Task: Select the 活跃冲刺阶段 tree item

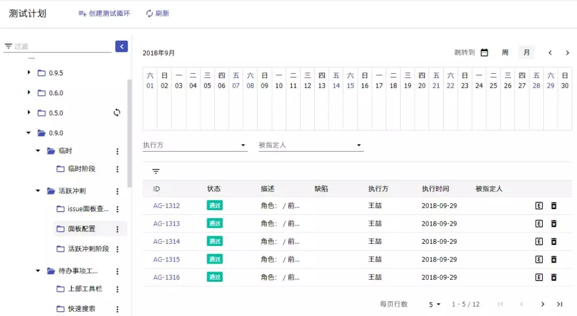Action: pyautogui.click(x=88, y=249)
